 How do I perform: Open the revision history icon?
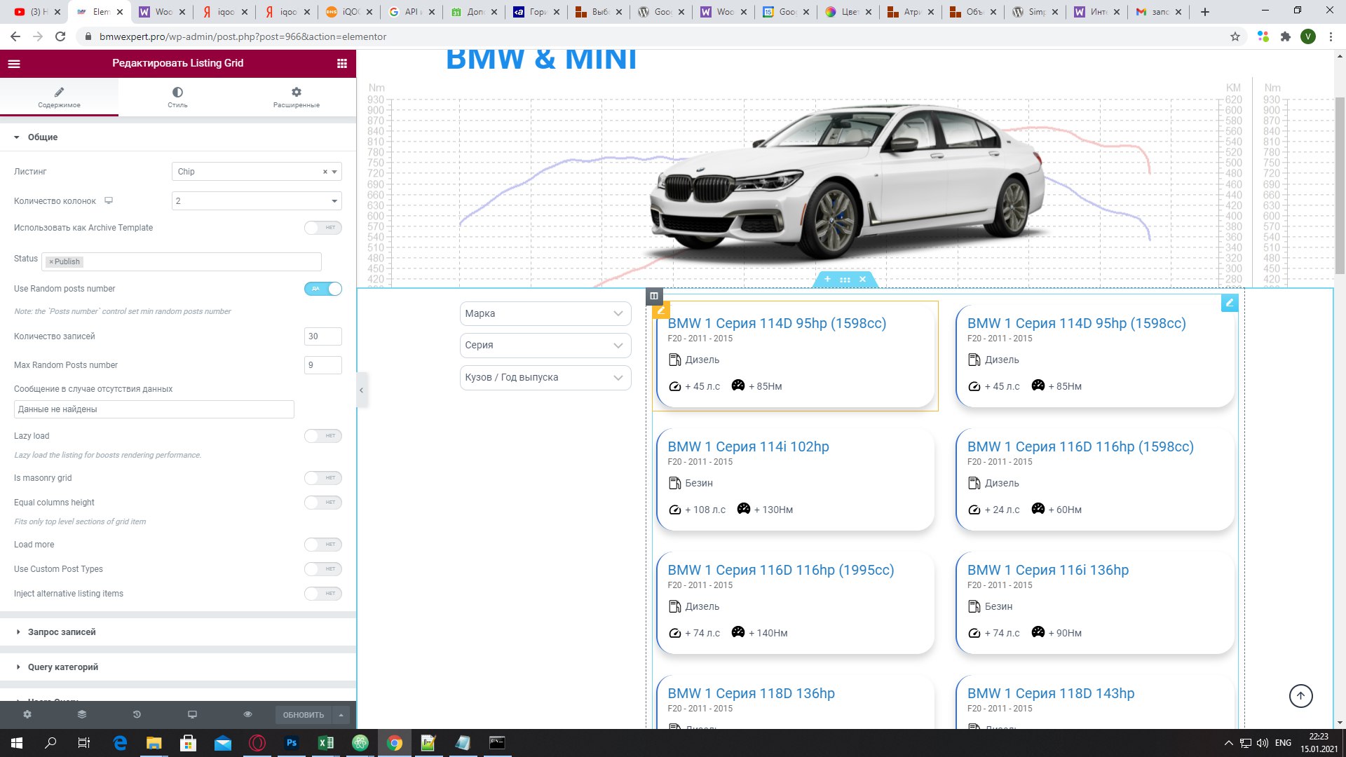[137, 714]
